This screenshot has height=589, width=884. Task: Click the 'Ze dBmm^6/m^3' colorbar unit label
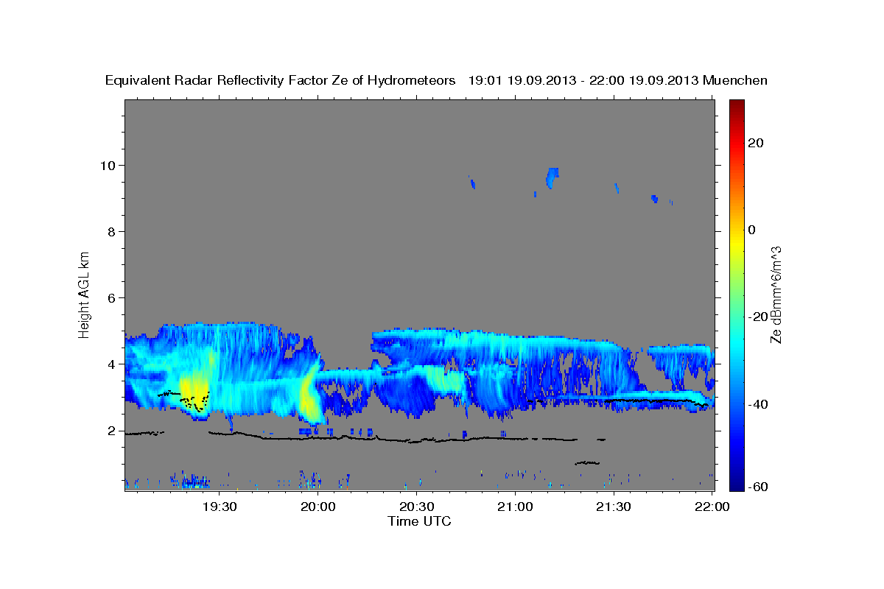point(776,294)
